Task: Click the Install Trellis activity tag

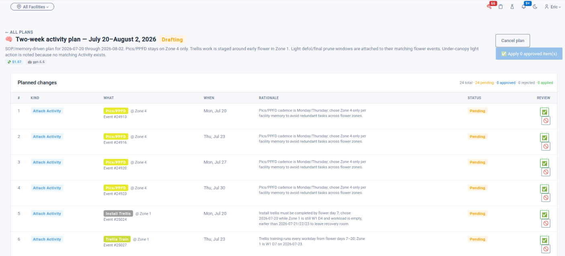Action: pos(118,214)
